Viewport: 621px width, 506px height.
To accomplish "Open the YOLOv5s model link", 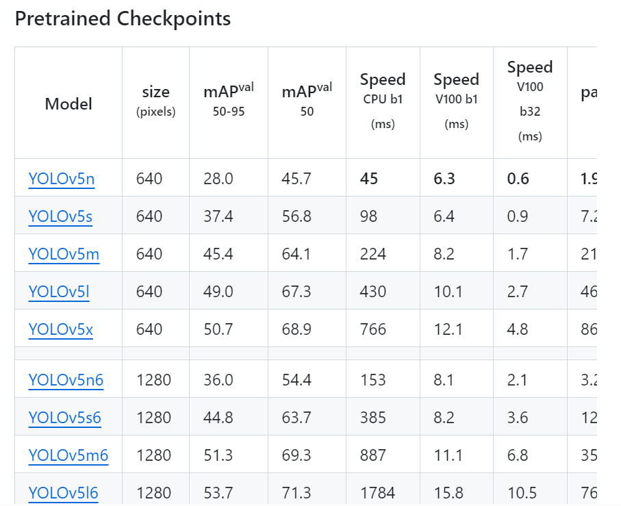I will click(60, 216).
